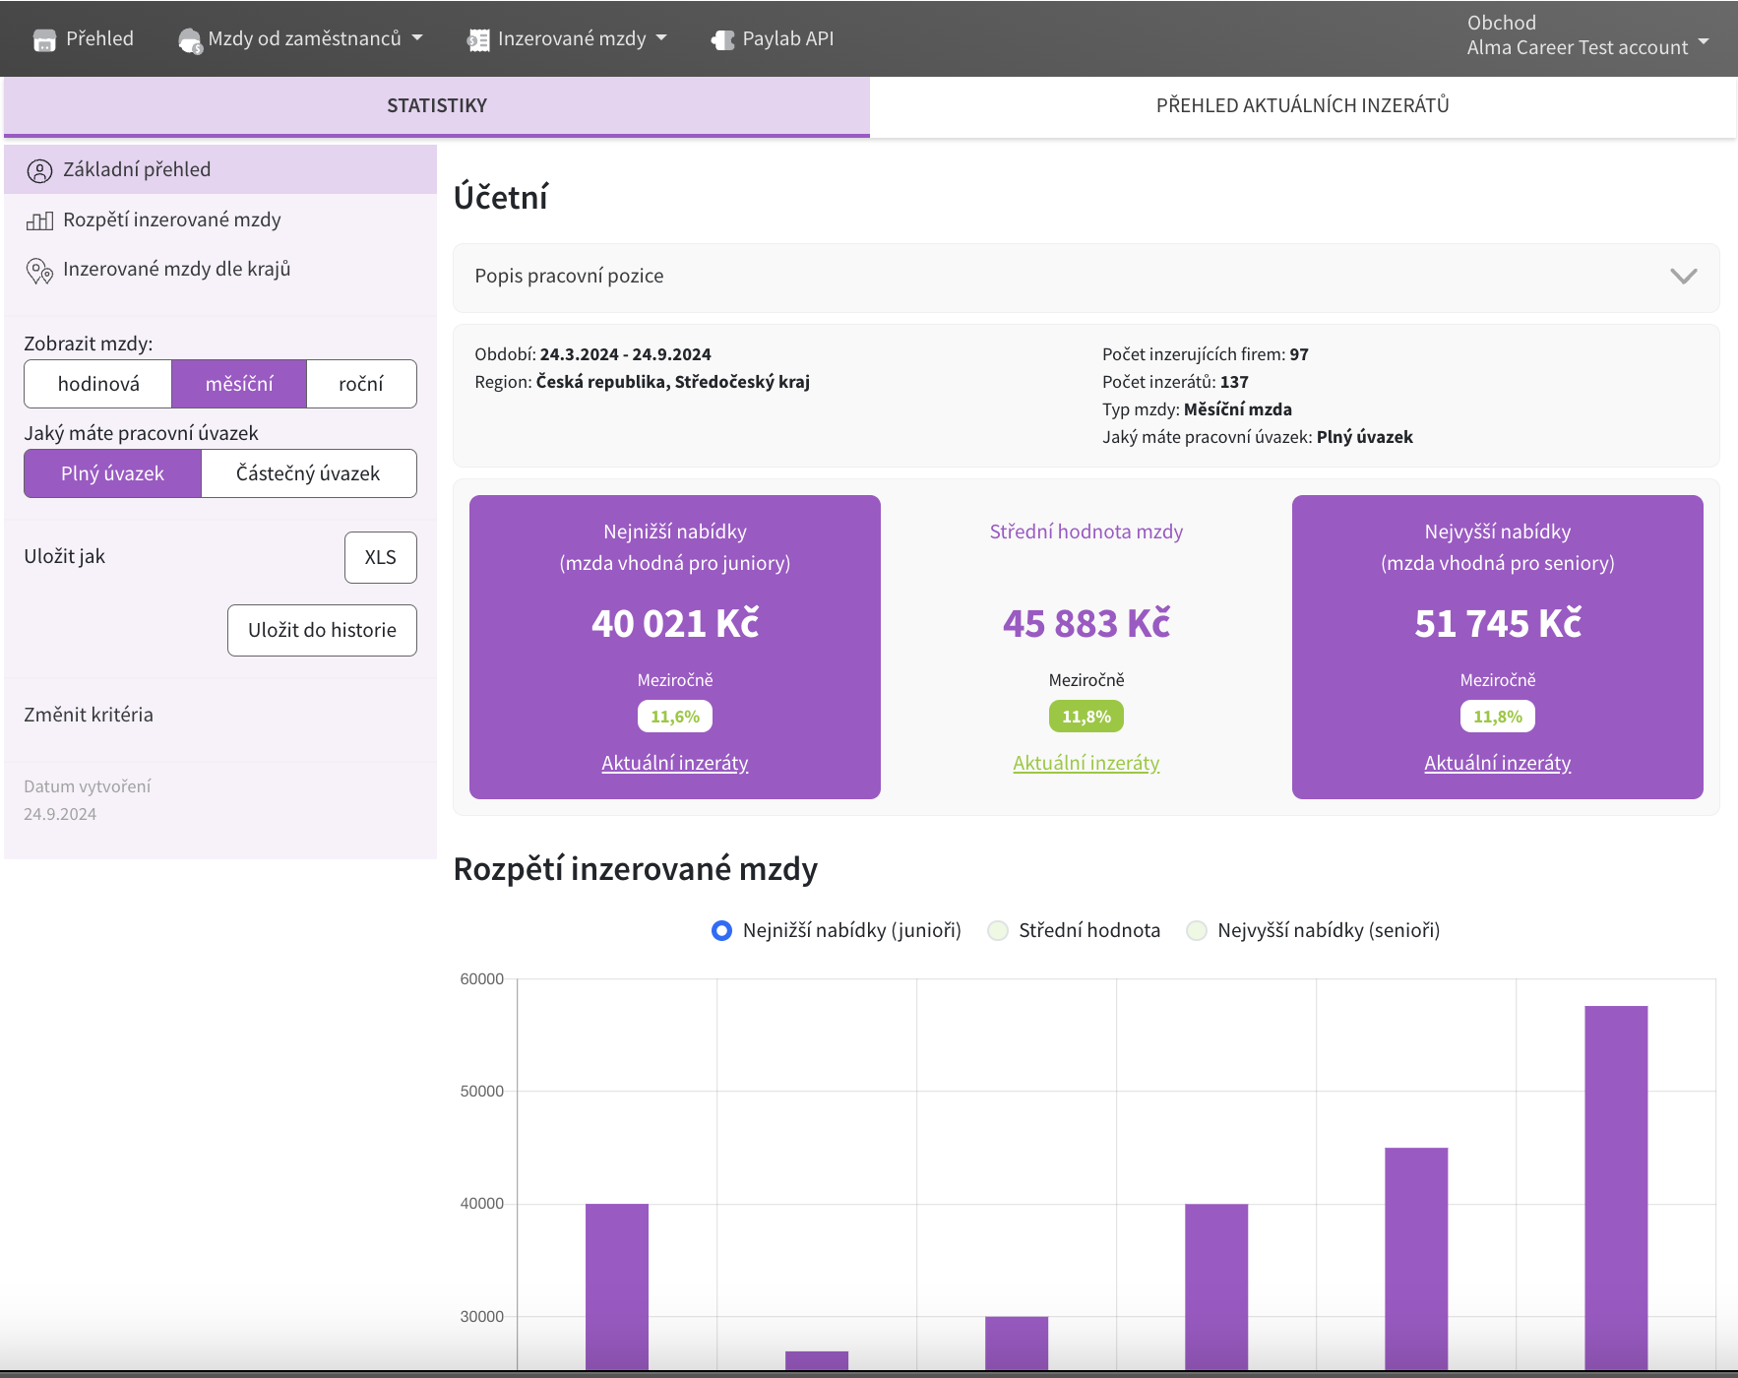1738x1378 pixels.
Task: Click the Paylab API plugin icon
Action: point(723,39)
